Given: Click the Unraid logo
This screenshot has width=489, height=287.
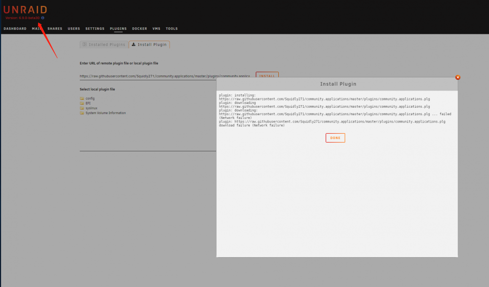Looking at the screenshot, I should [x=25, y=10].
